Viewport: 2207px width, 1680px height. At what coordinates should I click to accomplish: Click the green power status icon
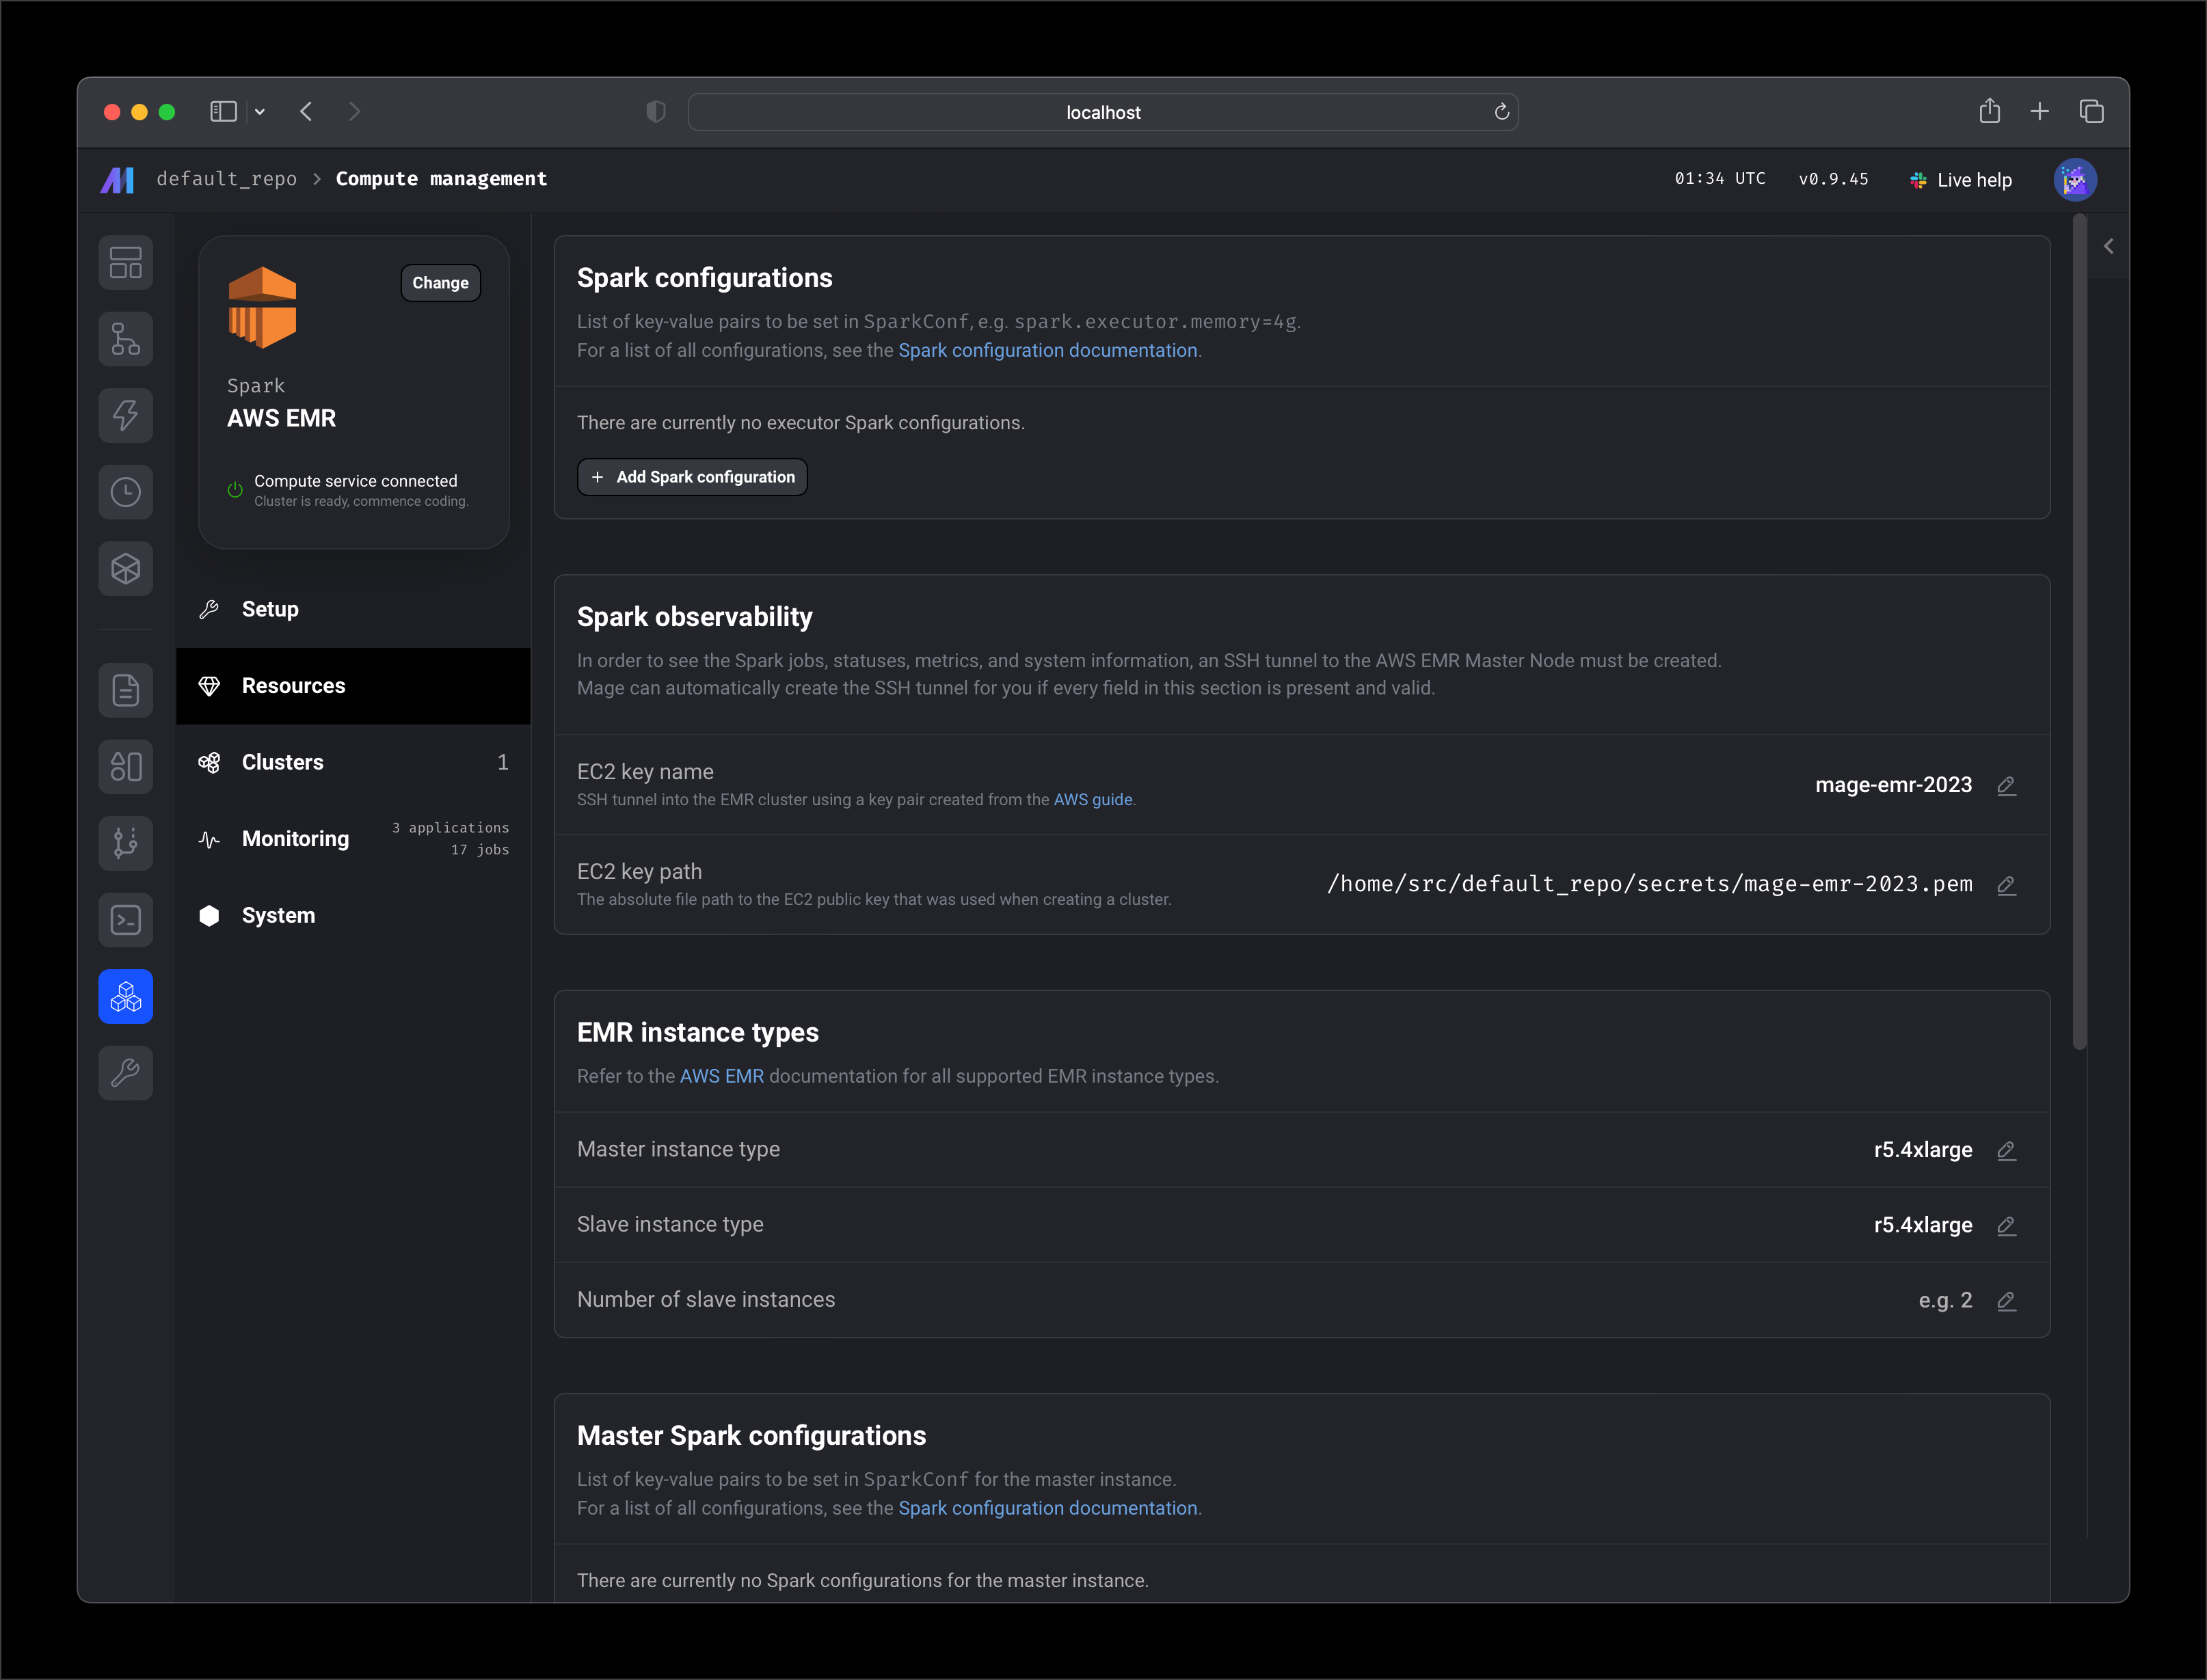click(235, 490)
